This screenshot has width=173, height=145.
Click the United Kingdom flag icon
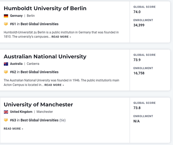tap(6, 112)
